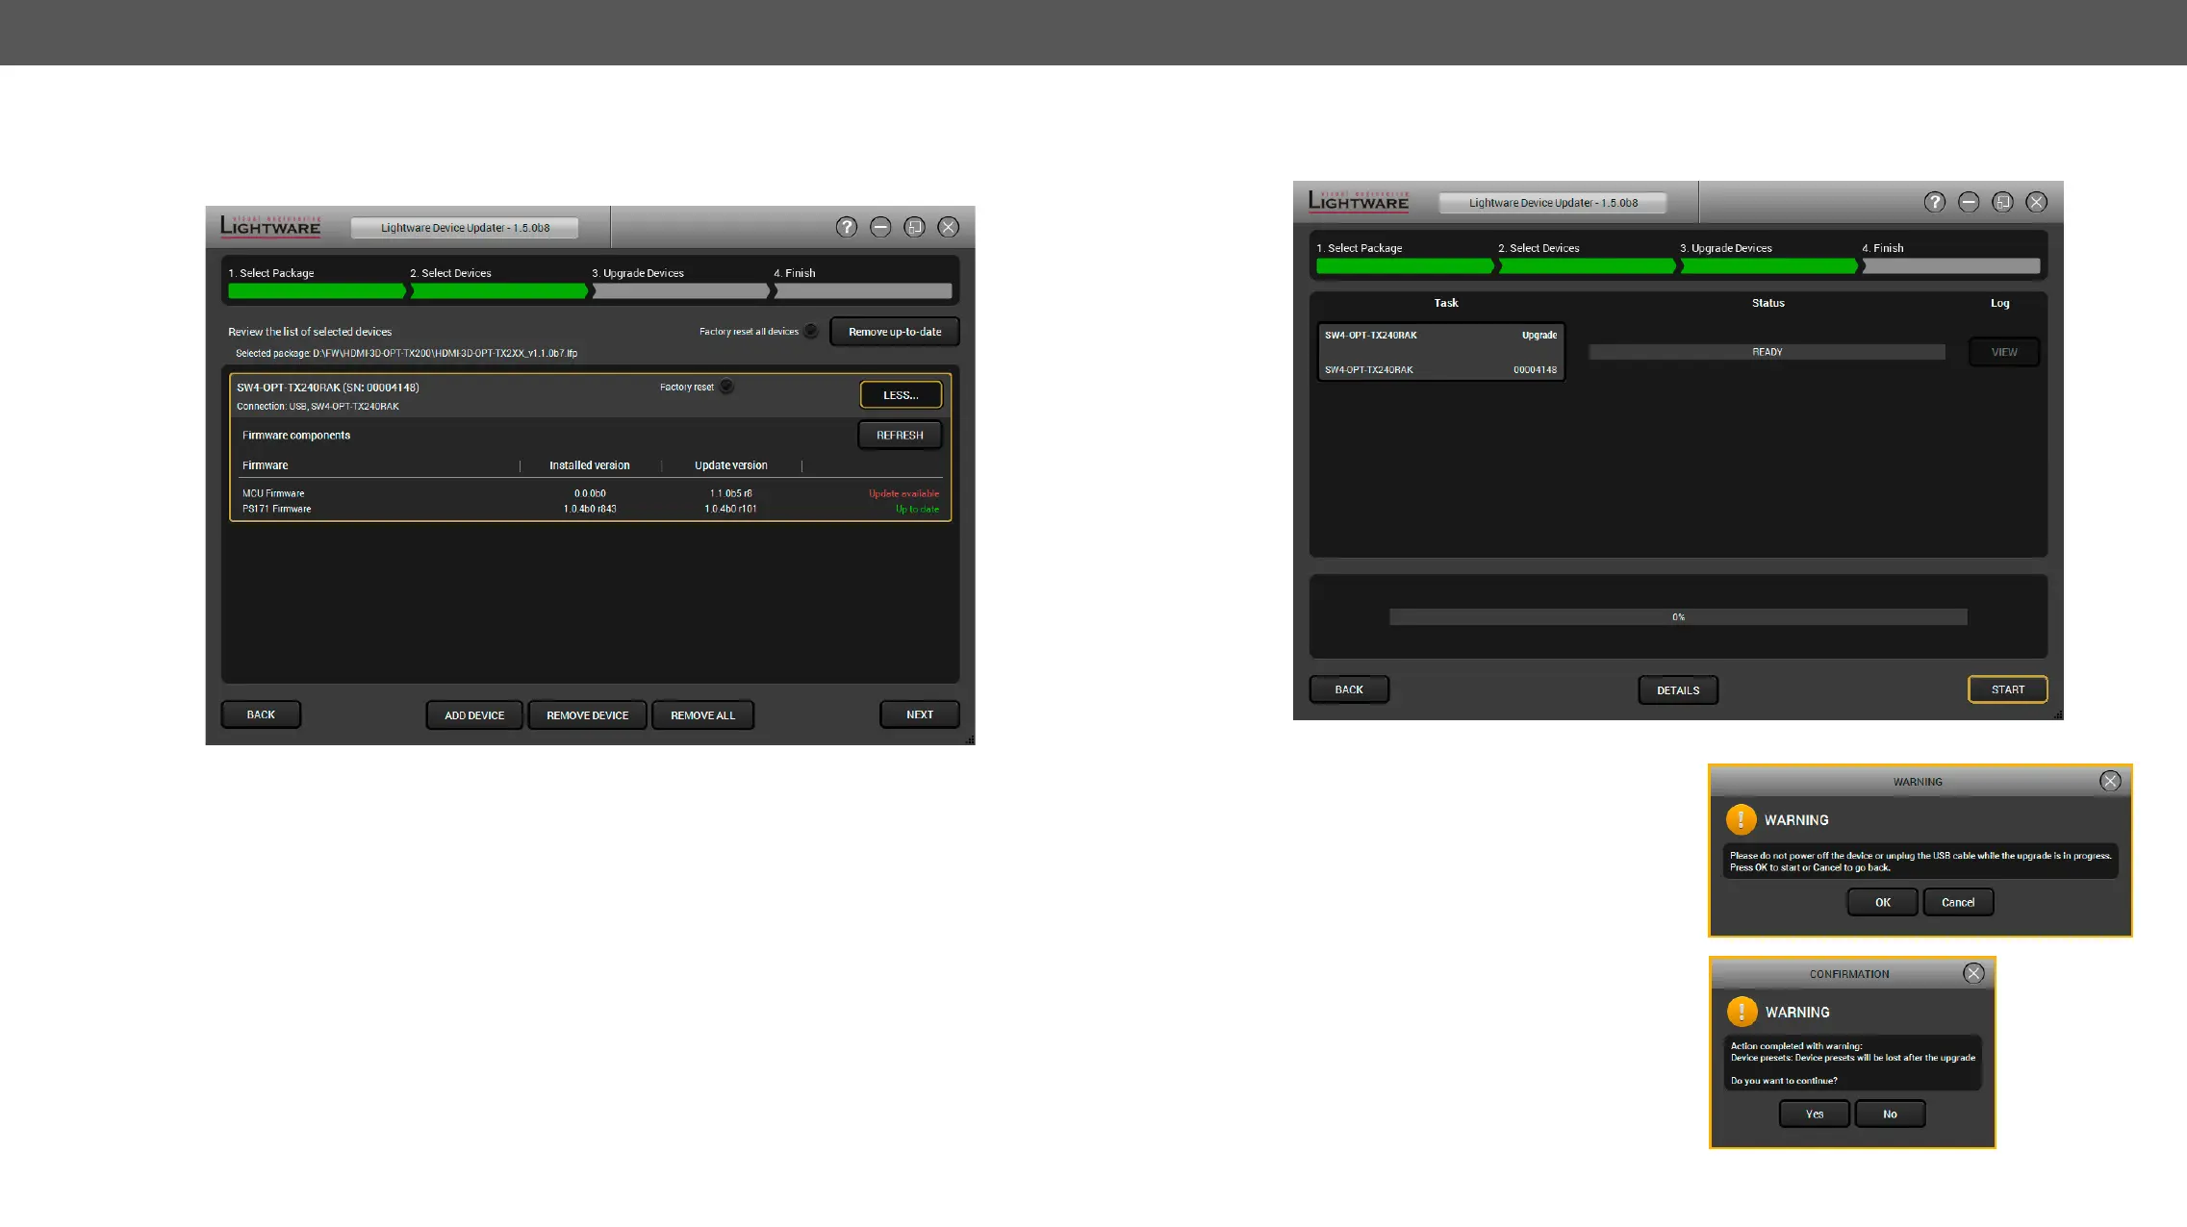Image resolution: width=2187 pixels, height=1227 pixels.
Task: Select step 2. Select Devices in left window
Action: point(498,283)
